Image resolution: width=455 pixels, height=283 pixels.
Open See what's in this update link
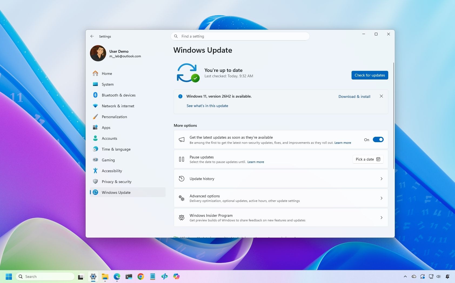point(207,106)
